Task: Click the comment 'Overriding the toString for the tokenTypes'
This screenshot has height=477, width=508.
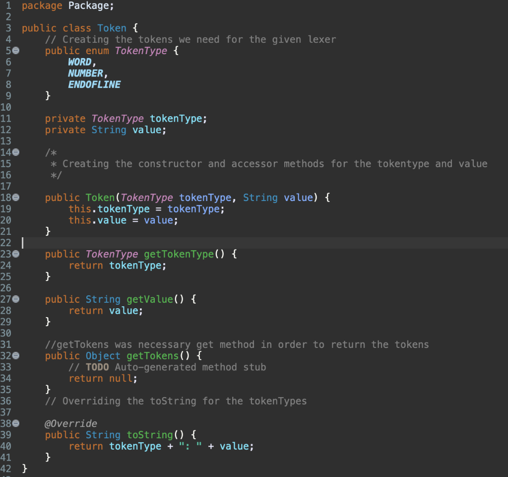Action: coord(176,401)
